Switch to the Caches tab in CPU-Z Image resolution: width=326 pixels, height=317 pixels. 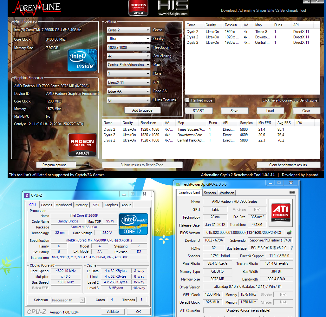point(47,205)
